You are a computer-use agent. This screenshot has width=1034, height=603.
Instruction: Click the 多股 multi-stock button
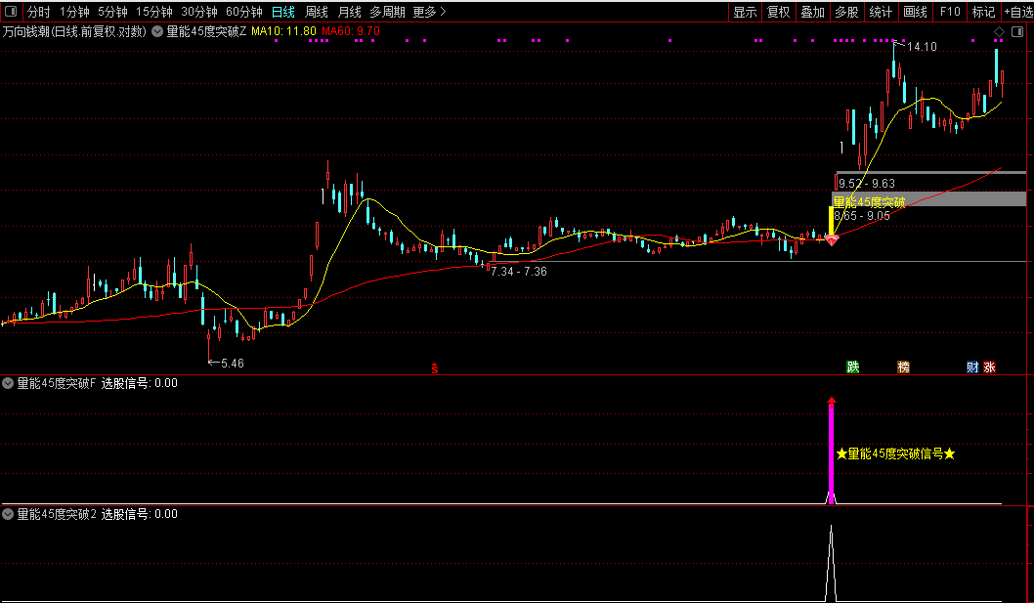pos(846,12)
